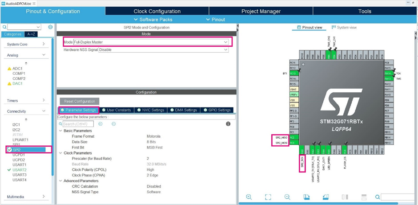Select I2C1 in the Connectivity list
The height and width of the screenshot is (205, 418).
point(16,124)
